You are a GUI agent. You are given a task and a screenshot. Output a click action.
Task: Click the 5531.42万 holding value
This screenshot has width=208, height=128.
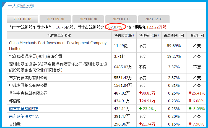pyautogui.click(x=123, y=78)
